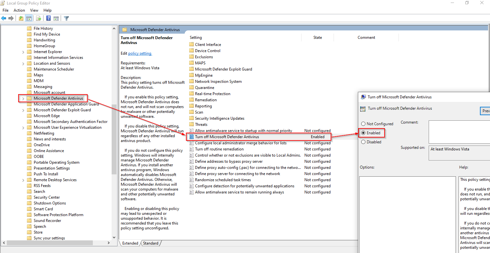Click the OneDrive folder icon in tree

click(29, 145)
